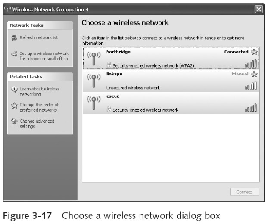Click the star icon beside Change the order of preferred networks
Viewport: 268px width, 224px height.
click(14, 106)
